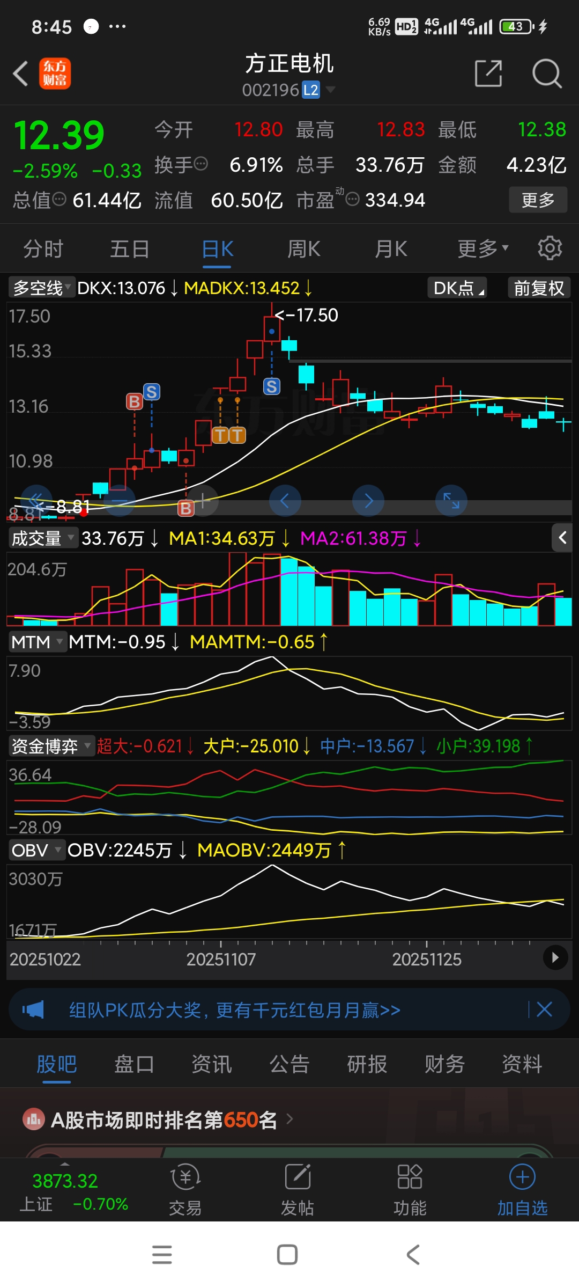Jump to earliest candles with double-left arrow
Image resolution: width=579 pixels, height=1288 pixels.
pos(36,501)
